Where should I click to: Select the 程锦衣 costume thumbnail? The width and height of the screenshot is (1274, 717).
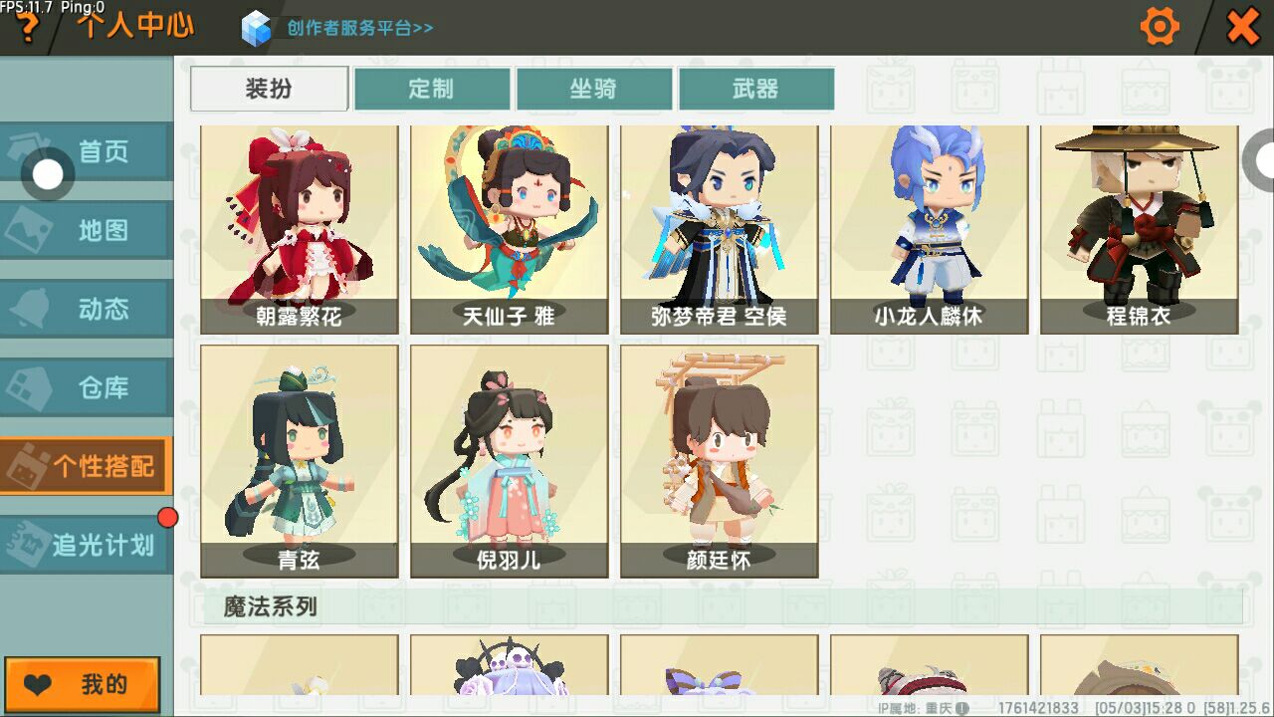pos(1140,229)
